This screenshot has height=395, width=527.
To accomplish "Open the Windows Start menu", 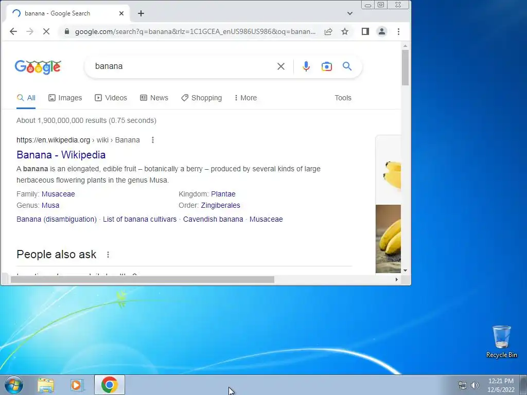I will pyautogui.click(x=14, y=385).
